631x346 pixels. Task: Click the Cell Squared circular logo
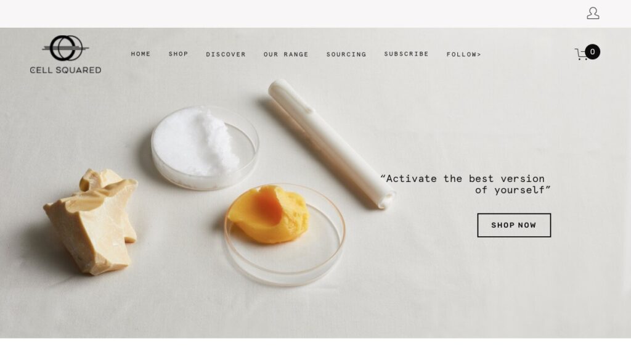65,48
